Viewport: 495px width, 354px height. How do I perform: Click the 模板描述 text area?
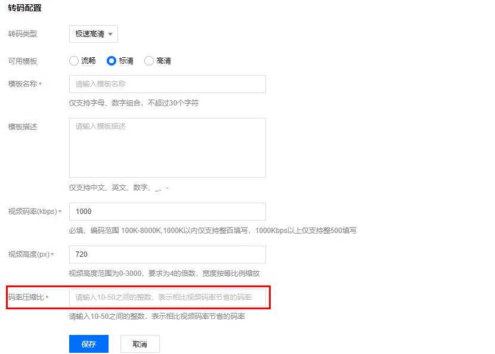pyautogui.click(x=168, y=148)
